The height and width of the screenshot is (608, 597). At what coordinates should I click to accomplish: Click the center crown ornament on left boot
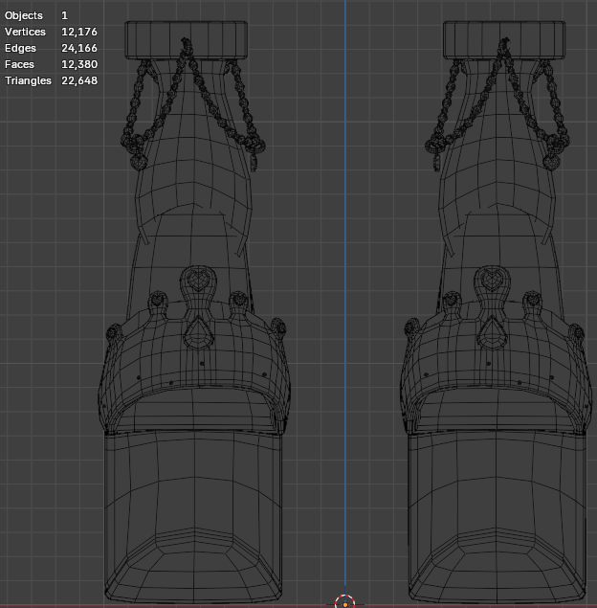click(196, 281)
